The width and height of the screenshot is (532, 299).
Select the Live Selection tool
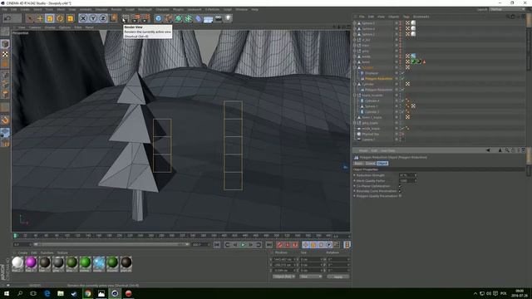[x=30, y=18]
